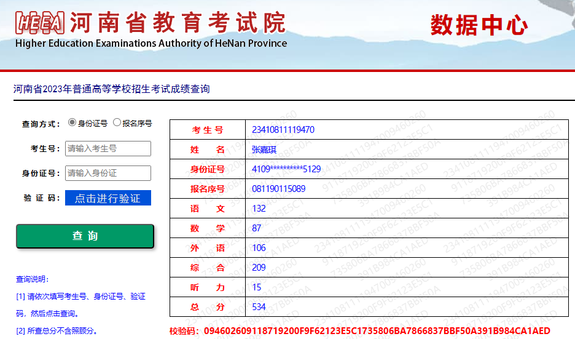Click the 点击进行验证 verification button
This screenshot has height=339, width=575.
click(x=108, y=198)
